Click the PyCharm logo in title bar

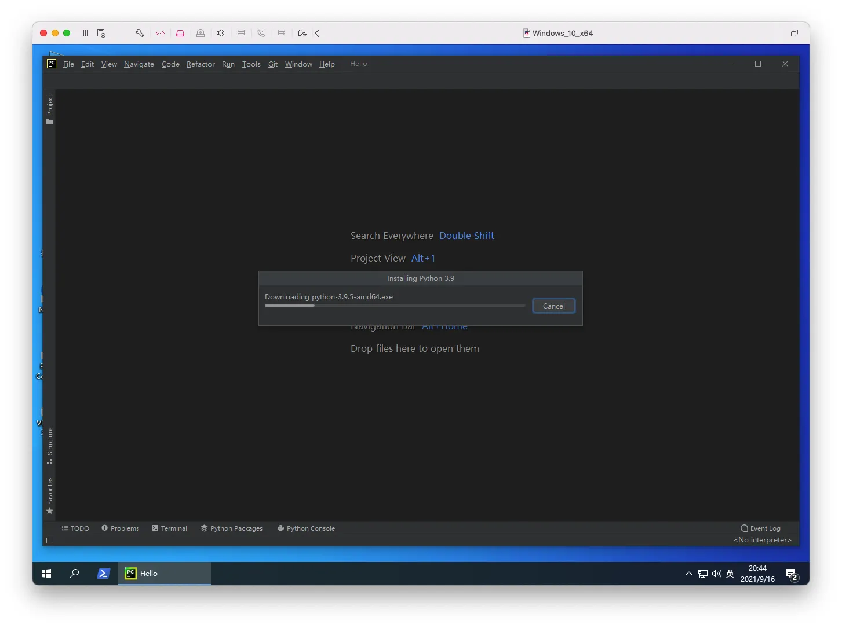pyautogui.click(x=52, y=64)
